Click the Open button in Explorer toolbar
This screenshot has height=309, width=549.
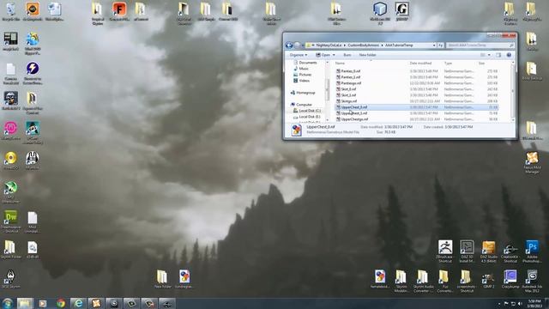pyautogui.click(x=323, y=55)
